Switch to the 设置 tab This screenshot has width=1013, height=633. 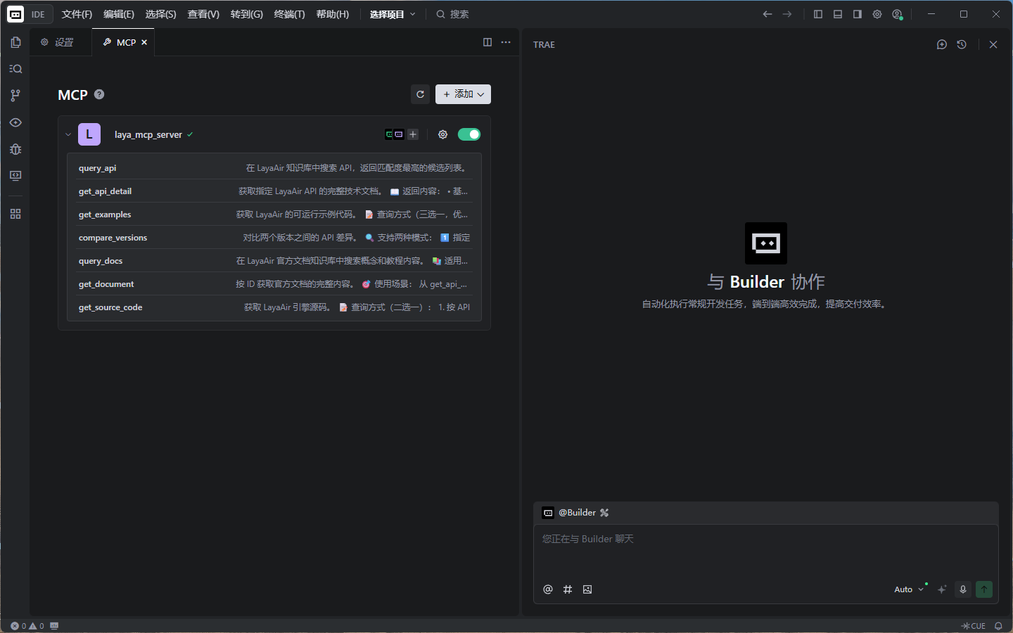(58, 42)
